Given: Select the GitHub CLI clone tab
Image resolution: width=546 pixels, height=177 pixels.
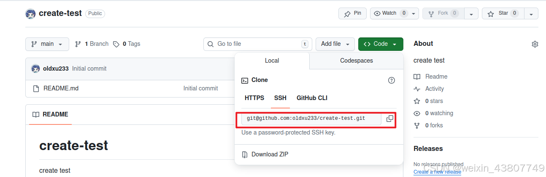Looking at the screenshot, I should click(x=312, y=98).
